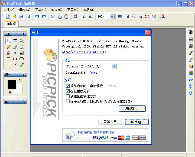Open the 文件(F) menu
The width and height of the screenshot is (195, 157).
pos(9,10)
